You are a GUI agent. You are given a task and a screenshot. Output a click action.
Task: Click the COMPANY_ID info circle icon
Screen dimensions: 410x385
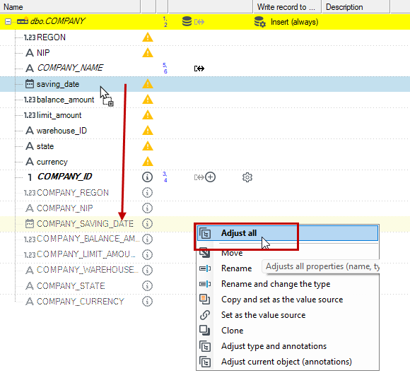(147, 177)
